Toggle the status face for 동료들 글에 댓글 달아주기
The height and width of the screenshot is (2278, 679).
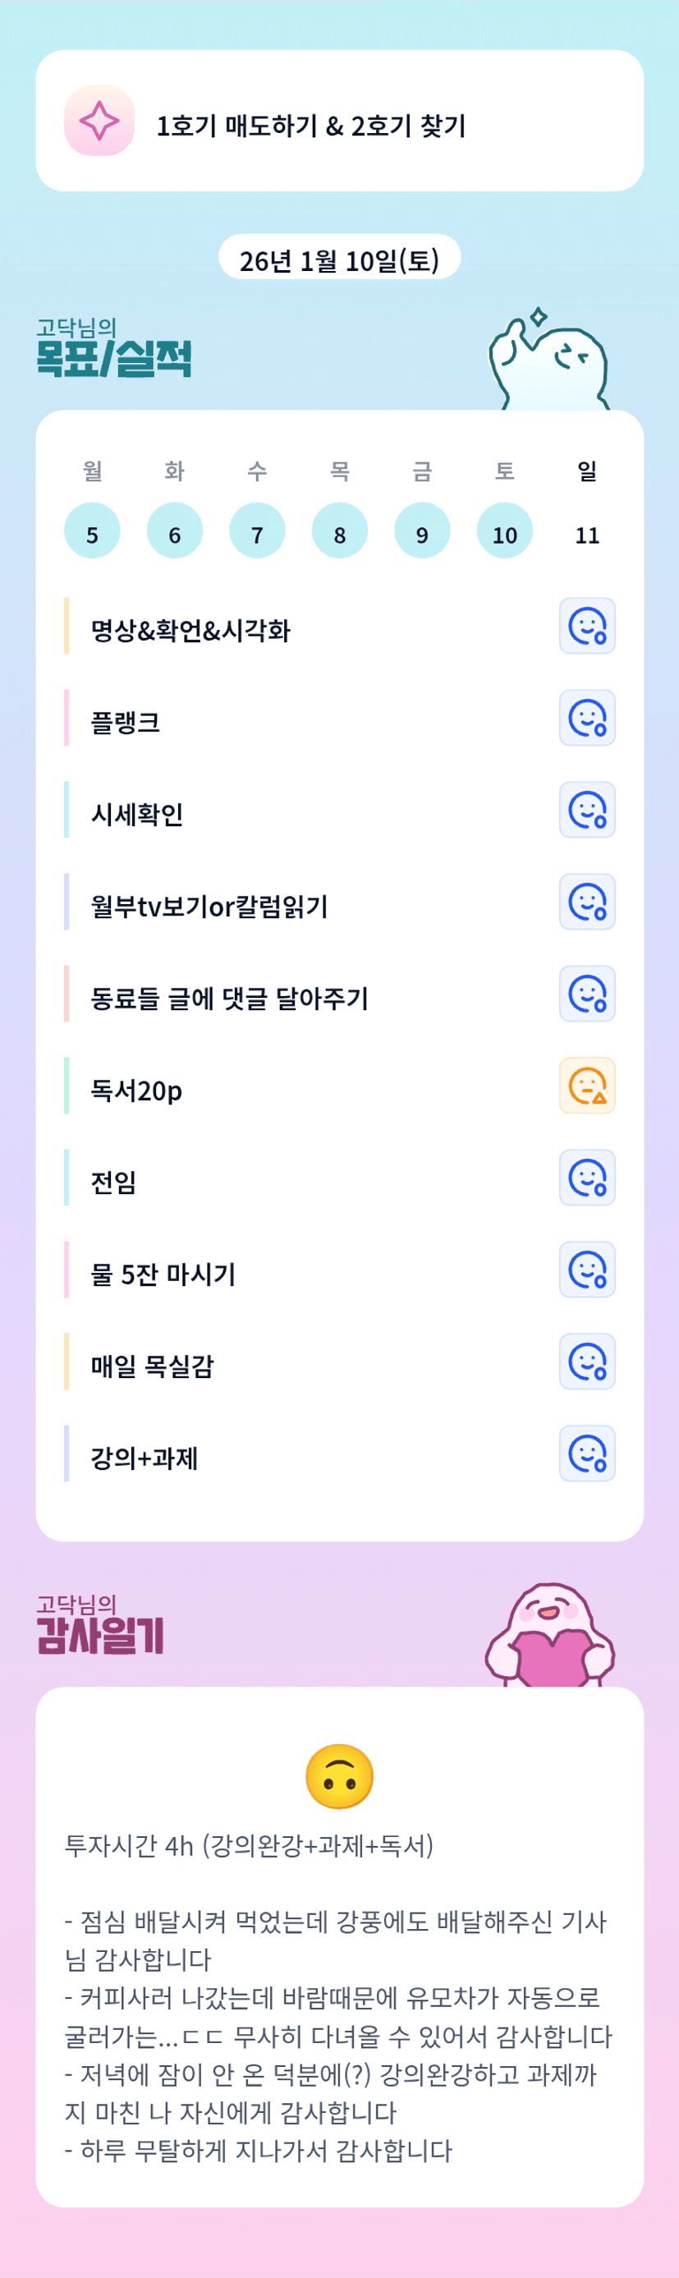pos(587,994)
